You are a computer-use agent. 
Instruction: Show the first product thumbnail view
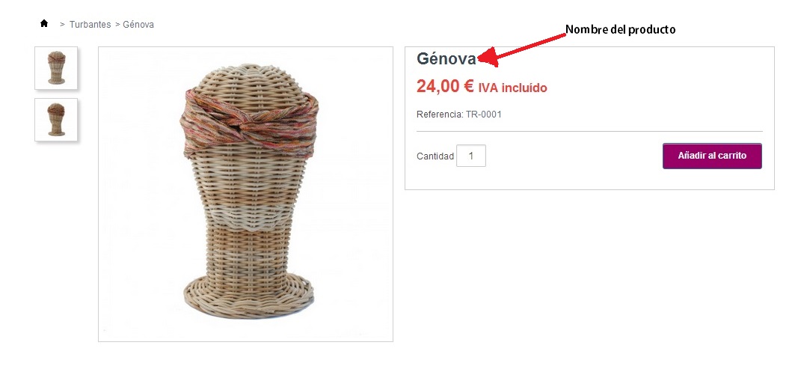(56, 68)
